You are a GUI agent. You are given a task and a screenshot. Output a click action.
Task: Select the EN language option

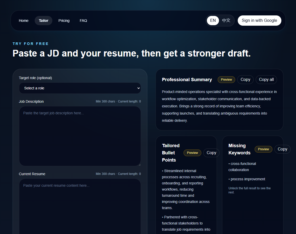tap(213, 20)
